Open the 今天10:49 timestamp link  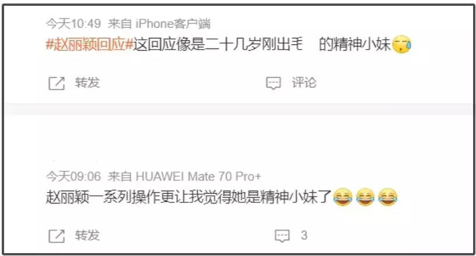[73, 24]
